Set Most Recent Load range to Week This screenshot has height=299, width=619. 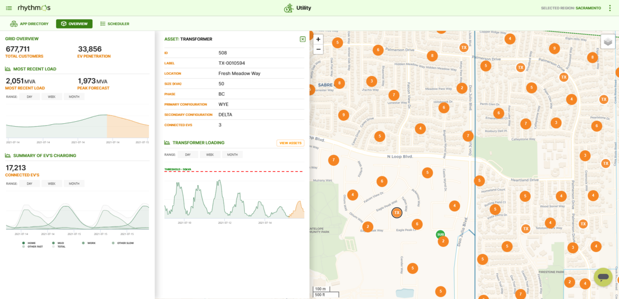[x=52, y=97]
